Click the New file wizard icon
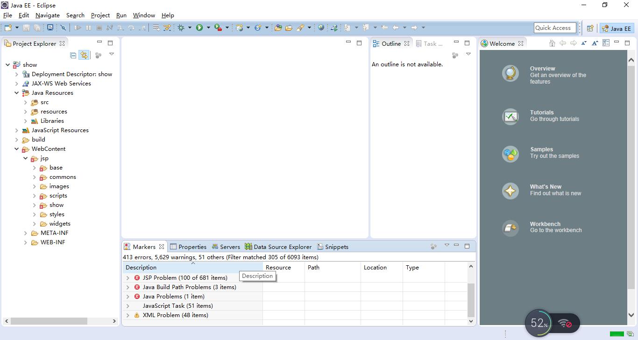This screenshot has height=340, width=638. coord(8,28)
